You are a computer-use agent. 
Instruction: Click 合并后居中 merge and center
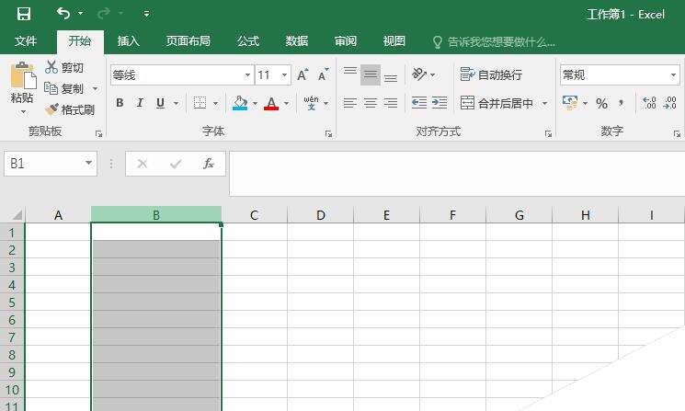coord(497,103)
